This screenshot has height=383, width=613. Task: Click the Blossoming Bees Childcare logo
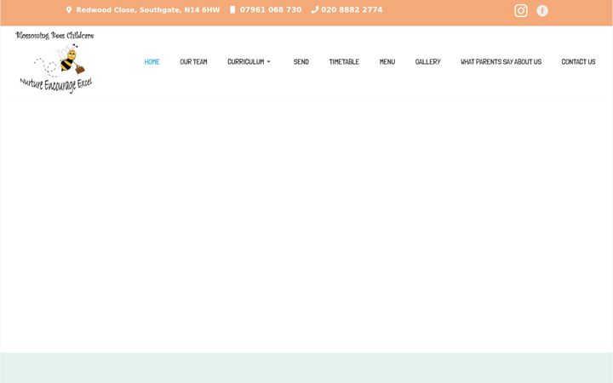pos(54,62)
